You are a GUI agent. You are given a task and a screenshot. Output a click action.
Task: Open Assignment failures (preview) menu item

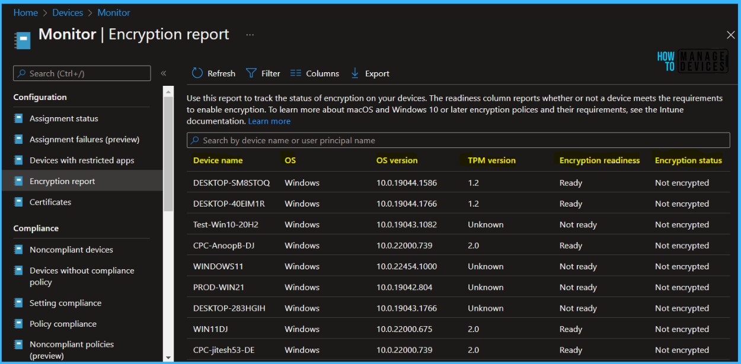click(x=85, y=140)
